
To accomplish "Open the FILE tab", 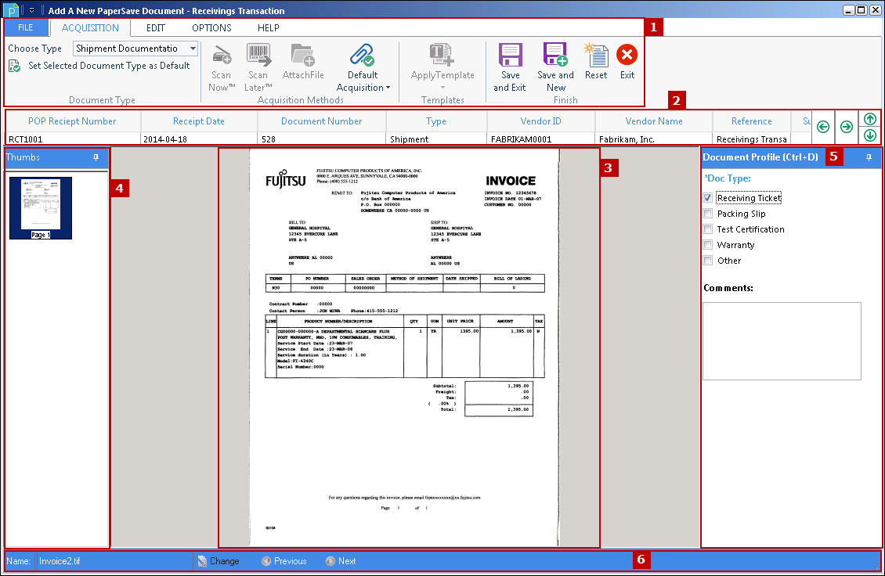I will click(x=25, y=27).
